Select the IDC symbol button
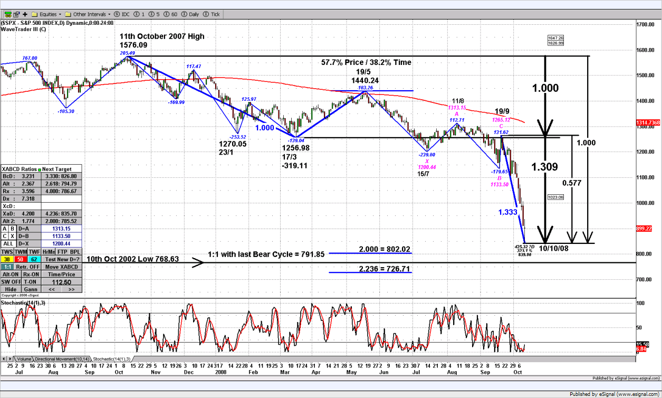 pos(122,14)
